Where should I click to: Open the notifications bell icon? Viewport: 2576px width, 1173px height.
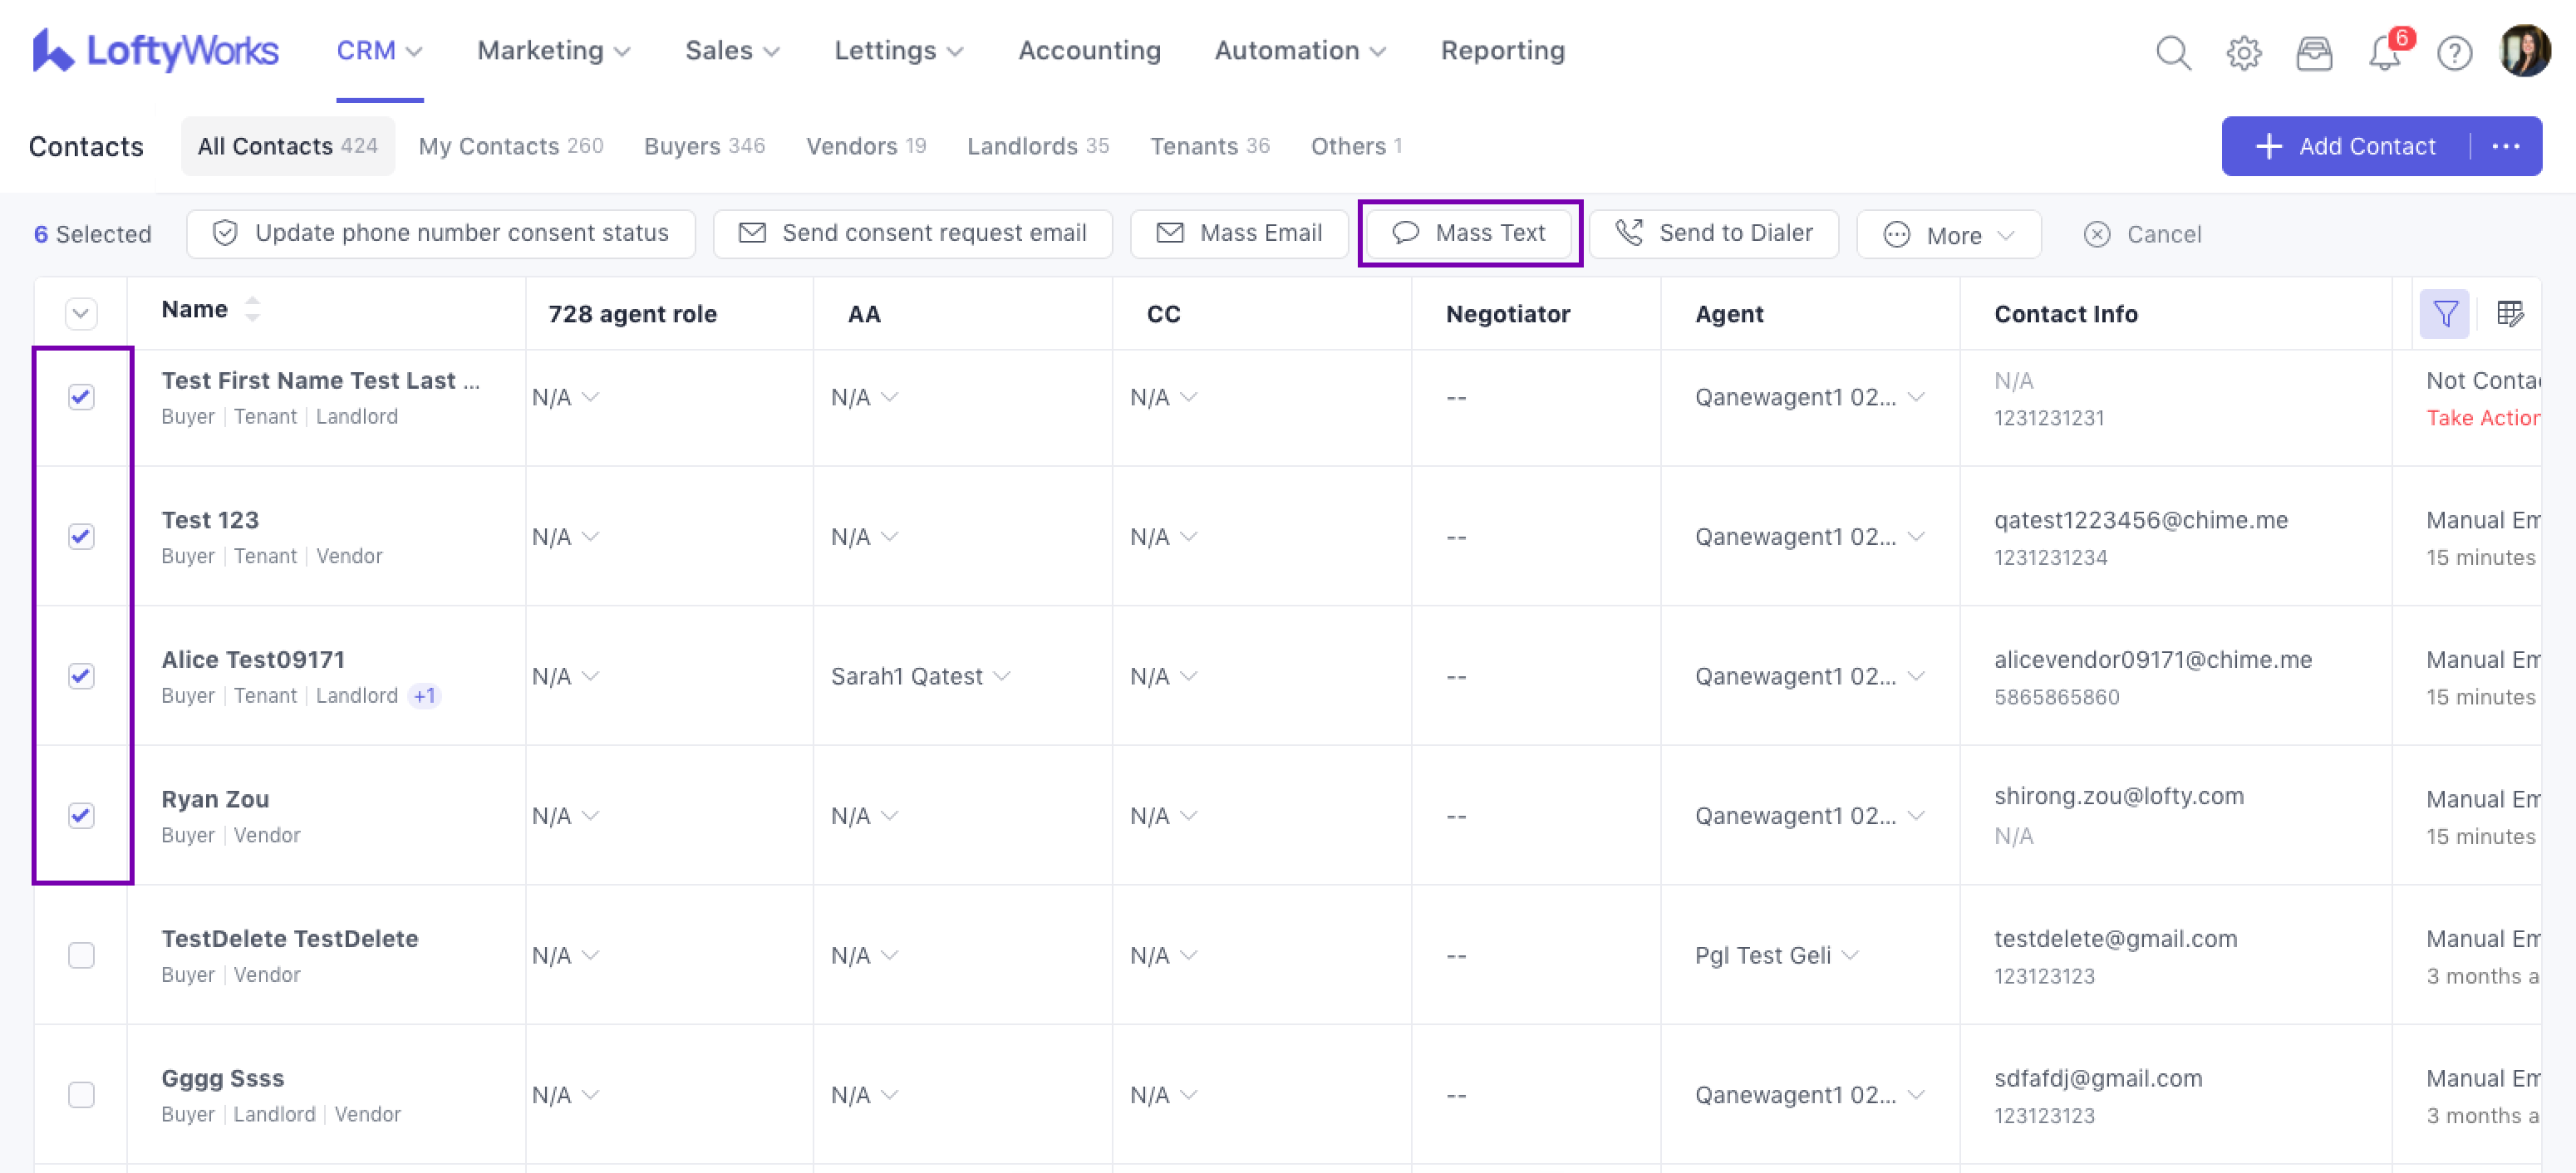(x=2384, y=52)
